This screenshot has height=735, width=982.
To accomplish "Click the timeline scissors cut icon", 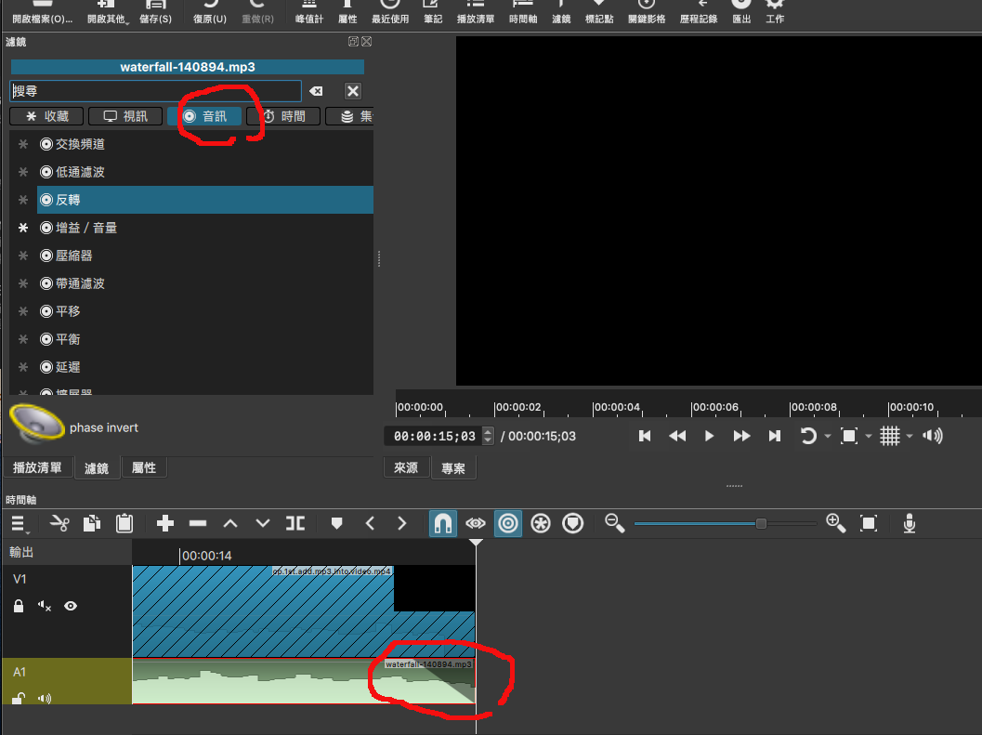I will [x=60, y=524].
